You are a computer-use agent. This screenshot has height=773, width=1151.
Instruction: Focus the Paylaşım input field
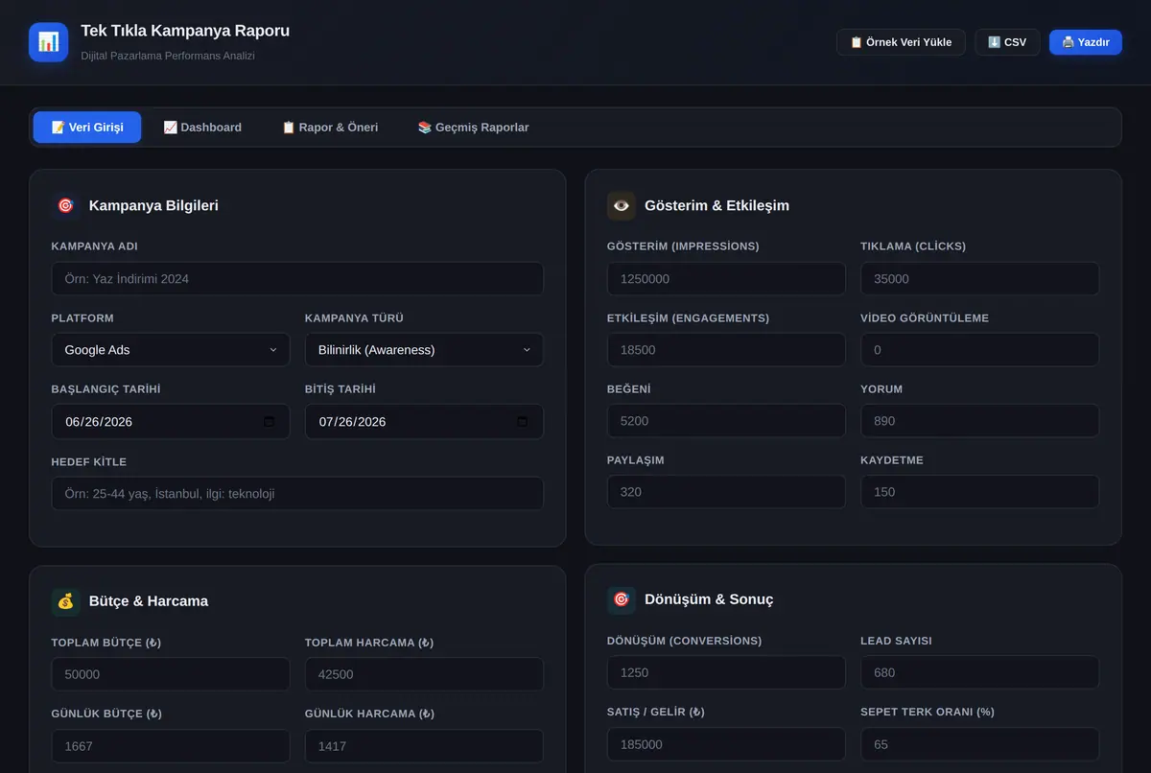click(x=726, y=492)
